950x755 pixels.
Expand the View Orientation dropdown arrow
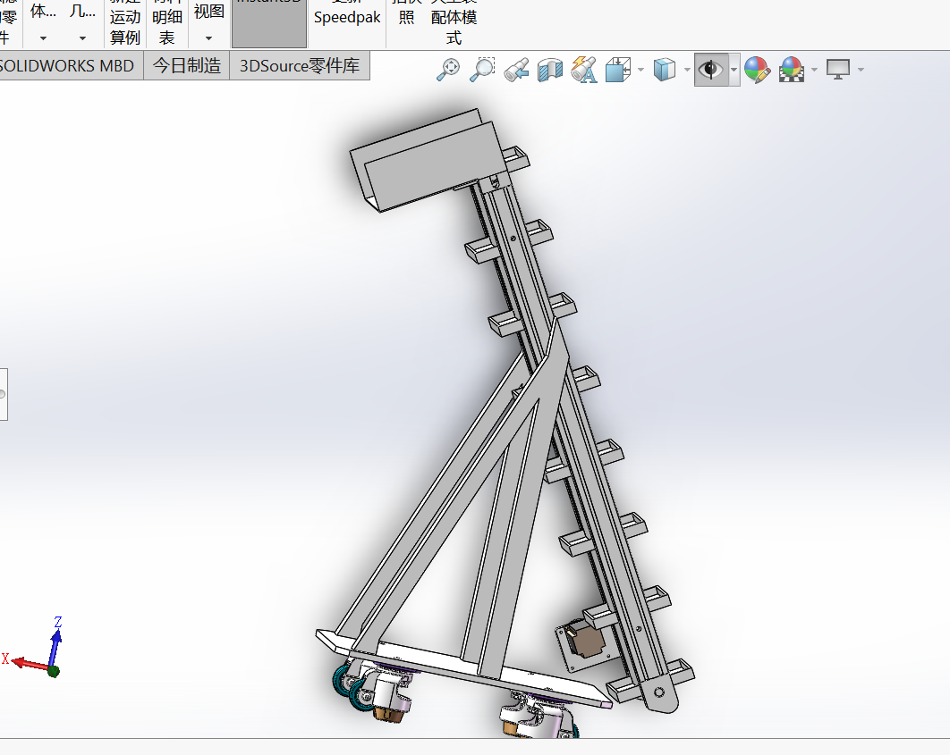(x=640, y=70)
